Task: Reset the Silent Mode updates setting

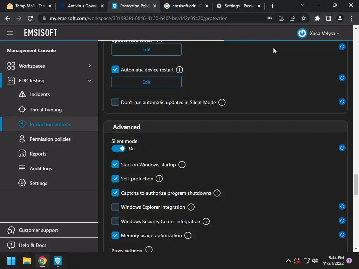Action: [x=342, y=102]
